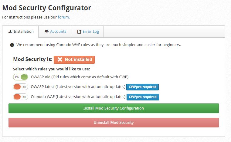Click the info circle icon before the recommendation
The image size is (231, 142).
pyautogui.click(x=12, y=45)
